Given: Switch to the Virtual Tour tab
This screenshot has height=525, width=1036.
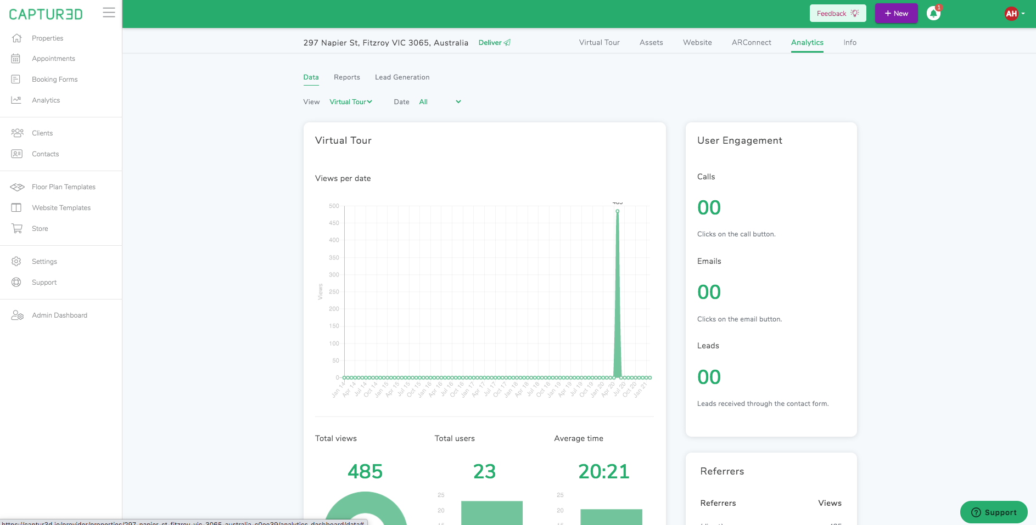Looking at the screenshot, I should pyautogui.click(x=599, y=42).
